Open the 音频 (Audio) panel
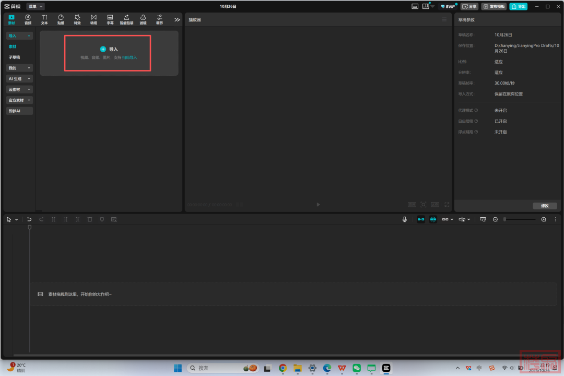Image resolution: width=564 pixels, height=376 pixels. point(28,19)
